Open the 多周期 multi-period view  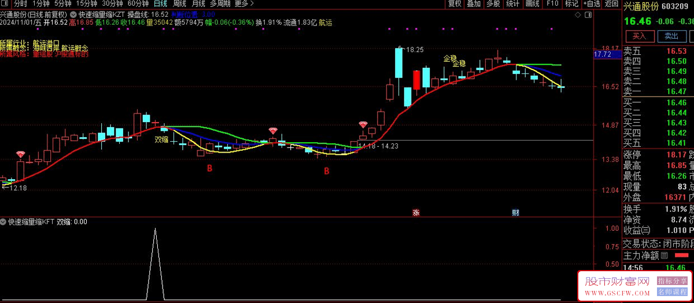[x=220, y=3]
